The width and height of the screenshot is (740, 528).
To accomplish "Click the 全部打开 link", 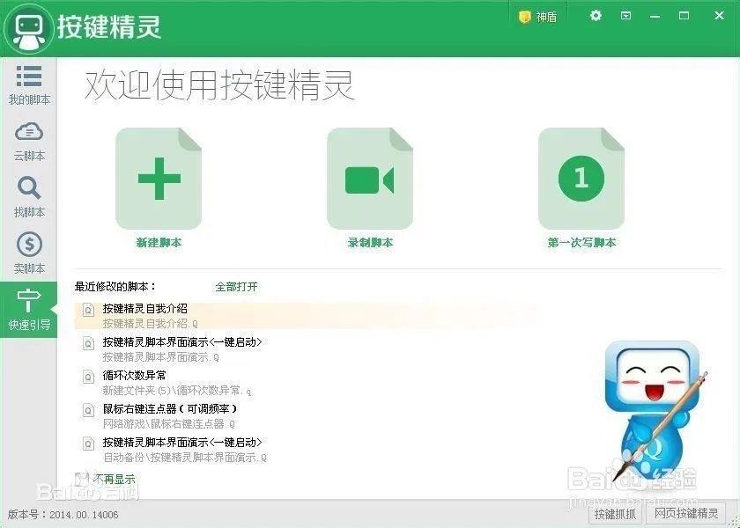I will (234, 286).
